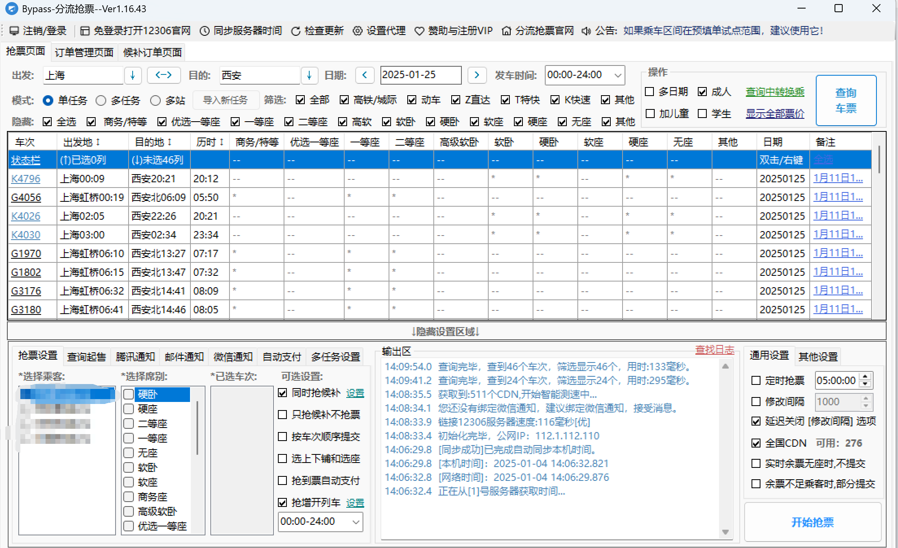Open proxy settings gear icon
Viewport: 898px width, 548px height.
coord(357,31)
